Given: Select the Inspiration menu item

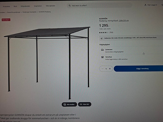Looking at the screenshot, I should coord(38,6).
